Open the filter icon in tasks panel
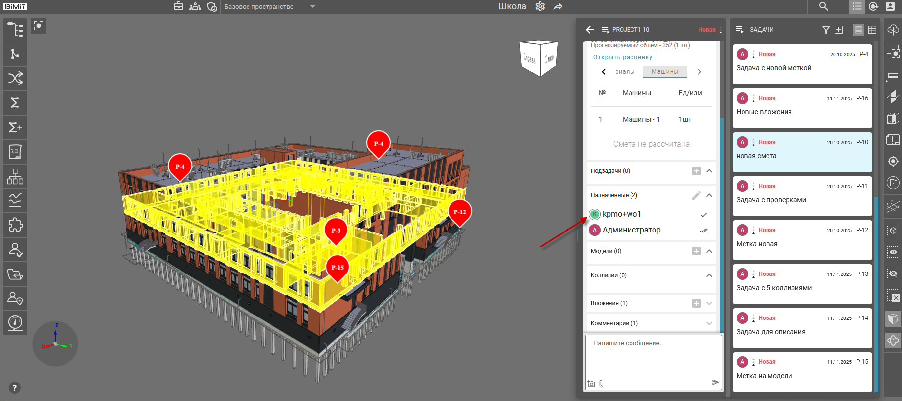Screen dimensions: 902x401 [826, 30]
